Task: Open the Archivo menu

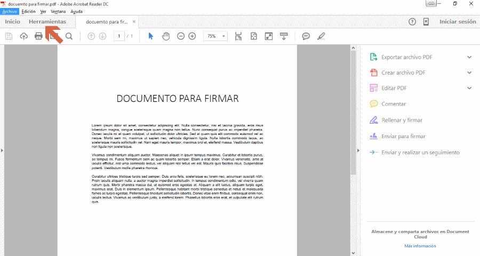Action: tap(10, 11)
